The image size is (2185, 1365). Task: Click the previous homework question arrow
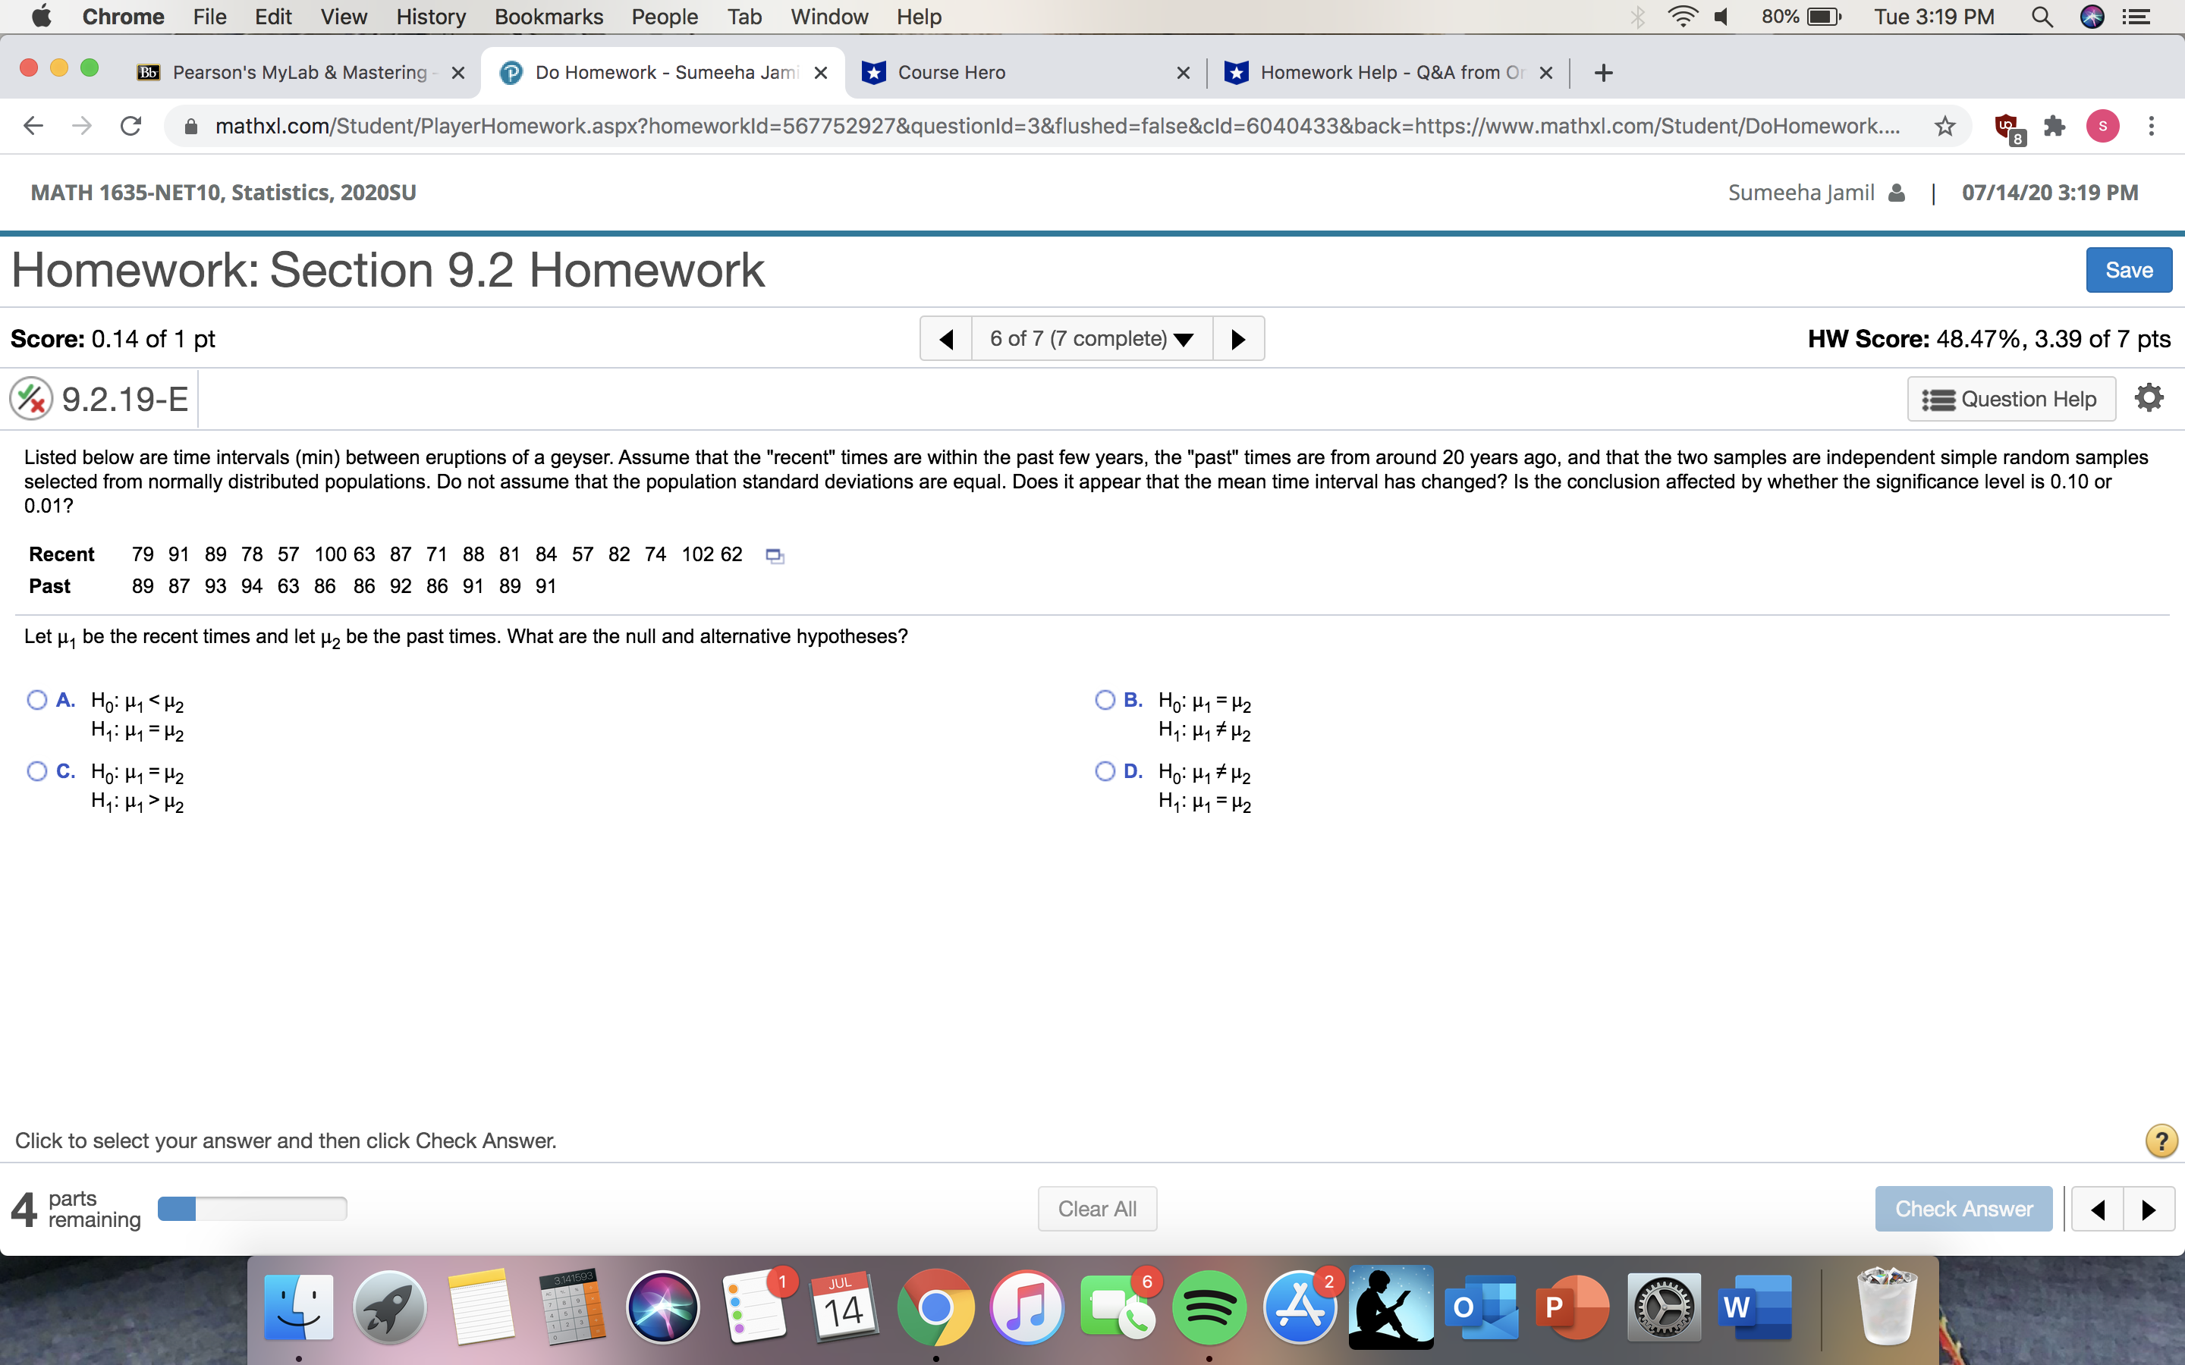(x=944, y=337)
